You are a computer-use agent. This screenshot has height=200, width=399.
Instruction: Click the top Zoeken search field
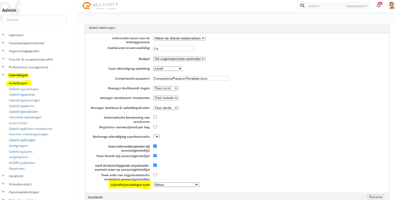click(325, 6)
